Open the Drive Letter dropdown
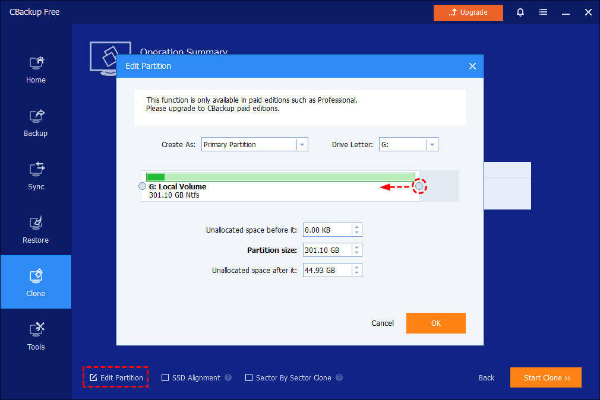The width and height of the screenshot is (600, 400). 432,145
